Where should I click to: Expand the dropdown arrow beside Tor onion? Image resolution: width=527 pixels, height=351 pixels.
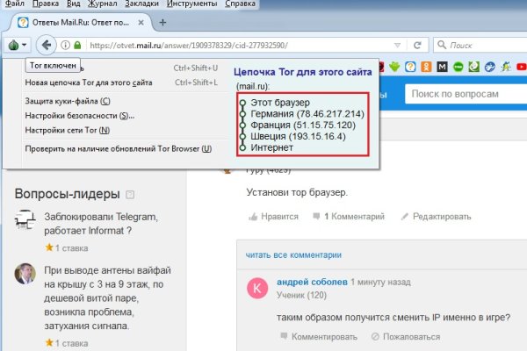tap(25, 45)
